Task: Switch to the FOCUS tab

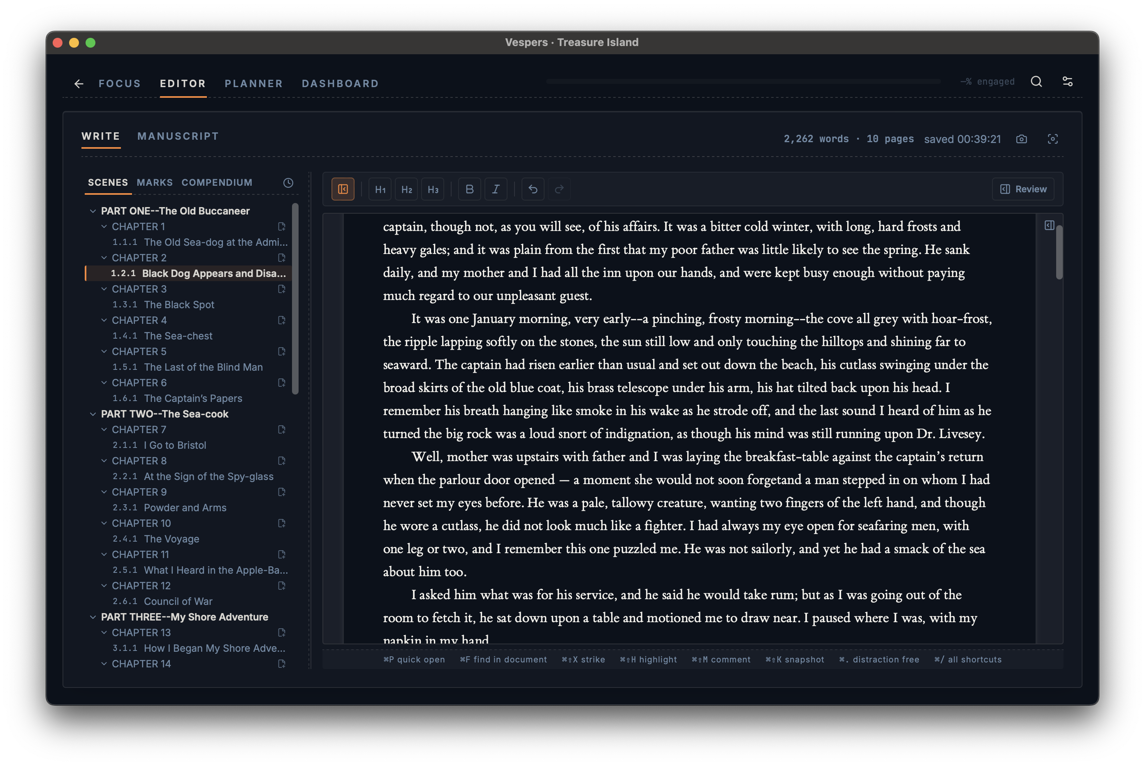Action: [120, 83]
